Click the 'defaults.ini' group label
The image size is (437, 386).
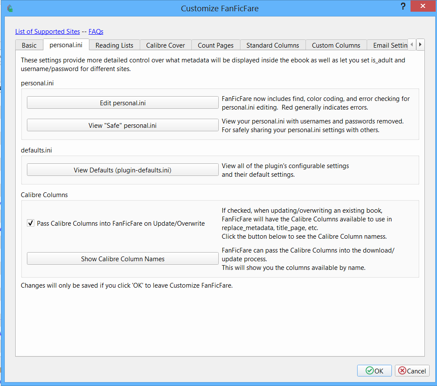coord(36,150)
